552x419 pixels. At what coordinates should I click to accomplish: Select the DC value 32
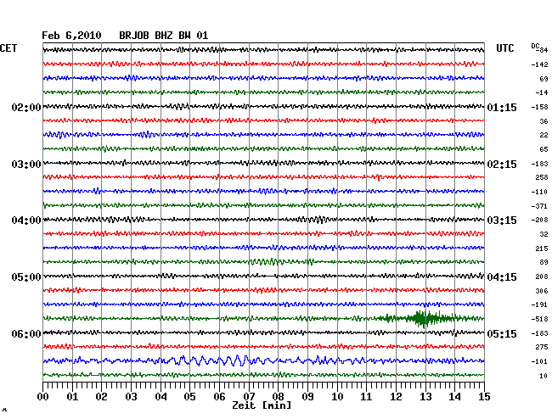coord(544,234)
